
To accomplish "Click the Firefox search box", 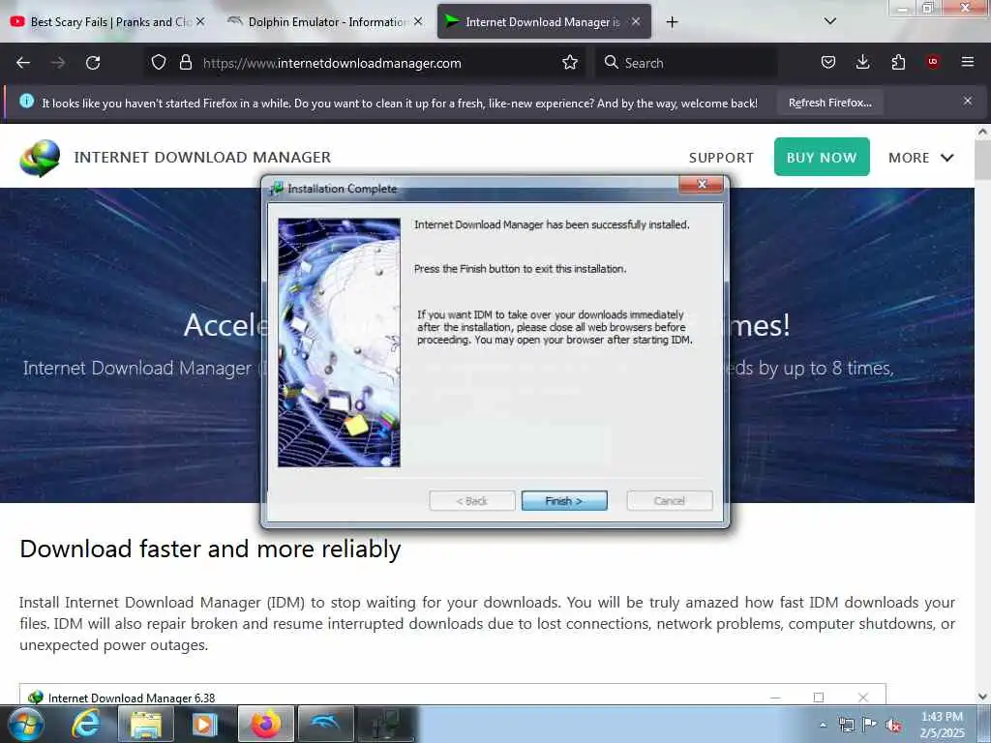I will coord(686,63).
